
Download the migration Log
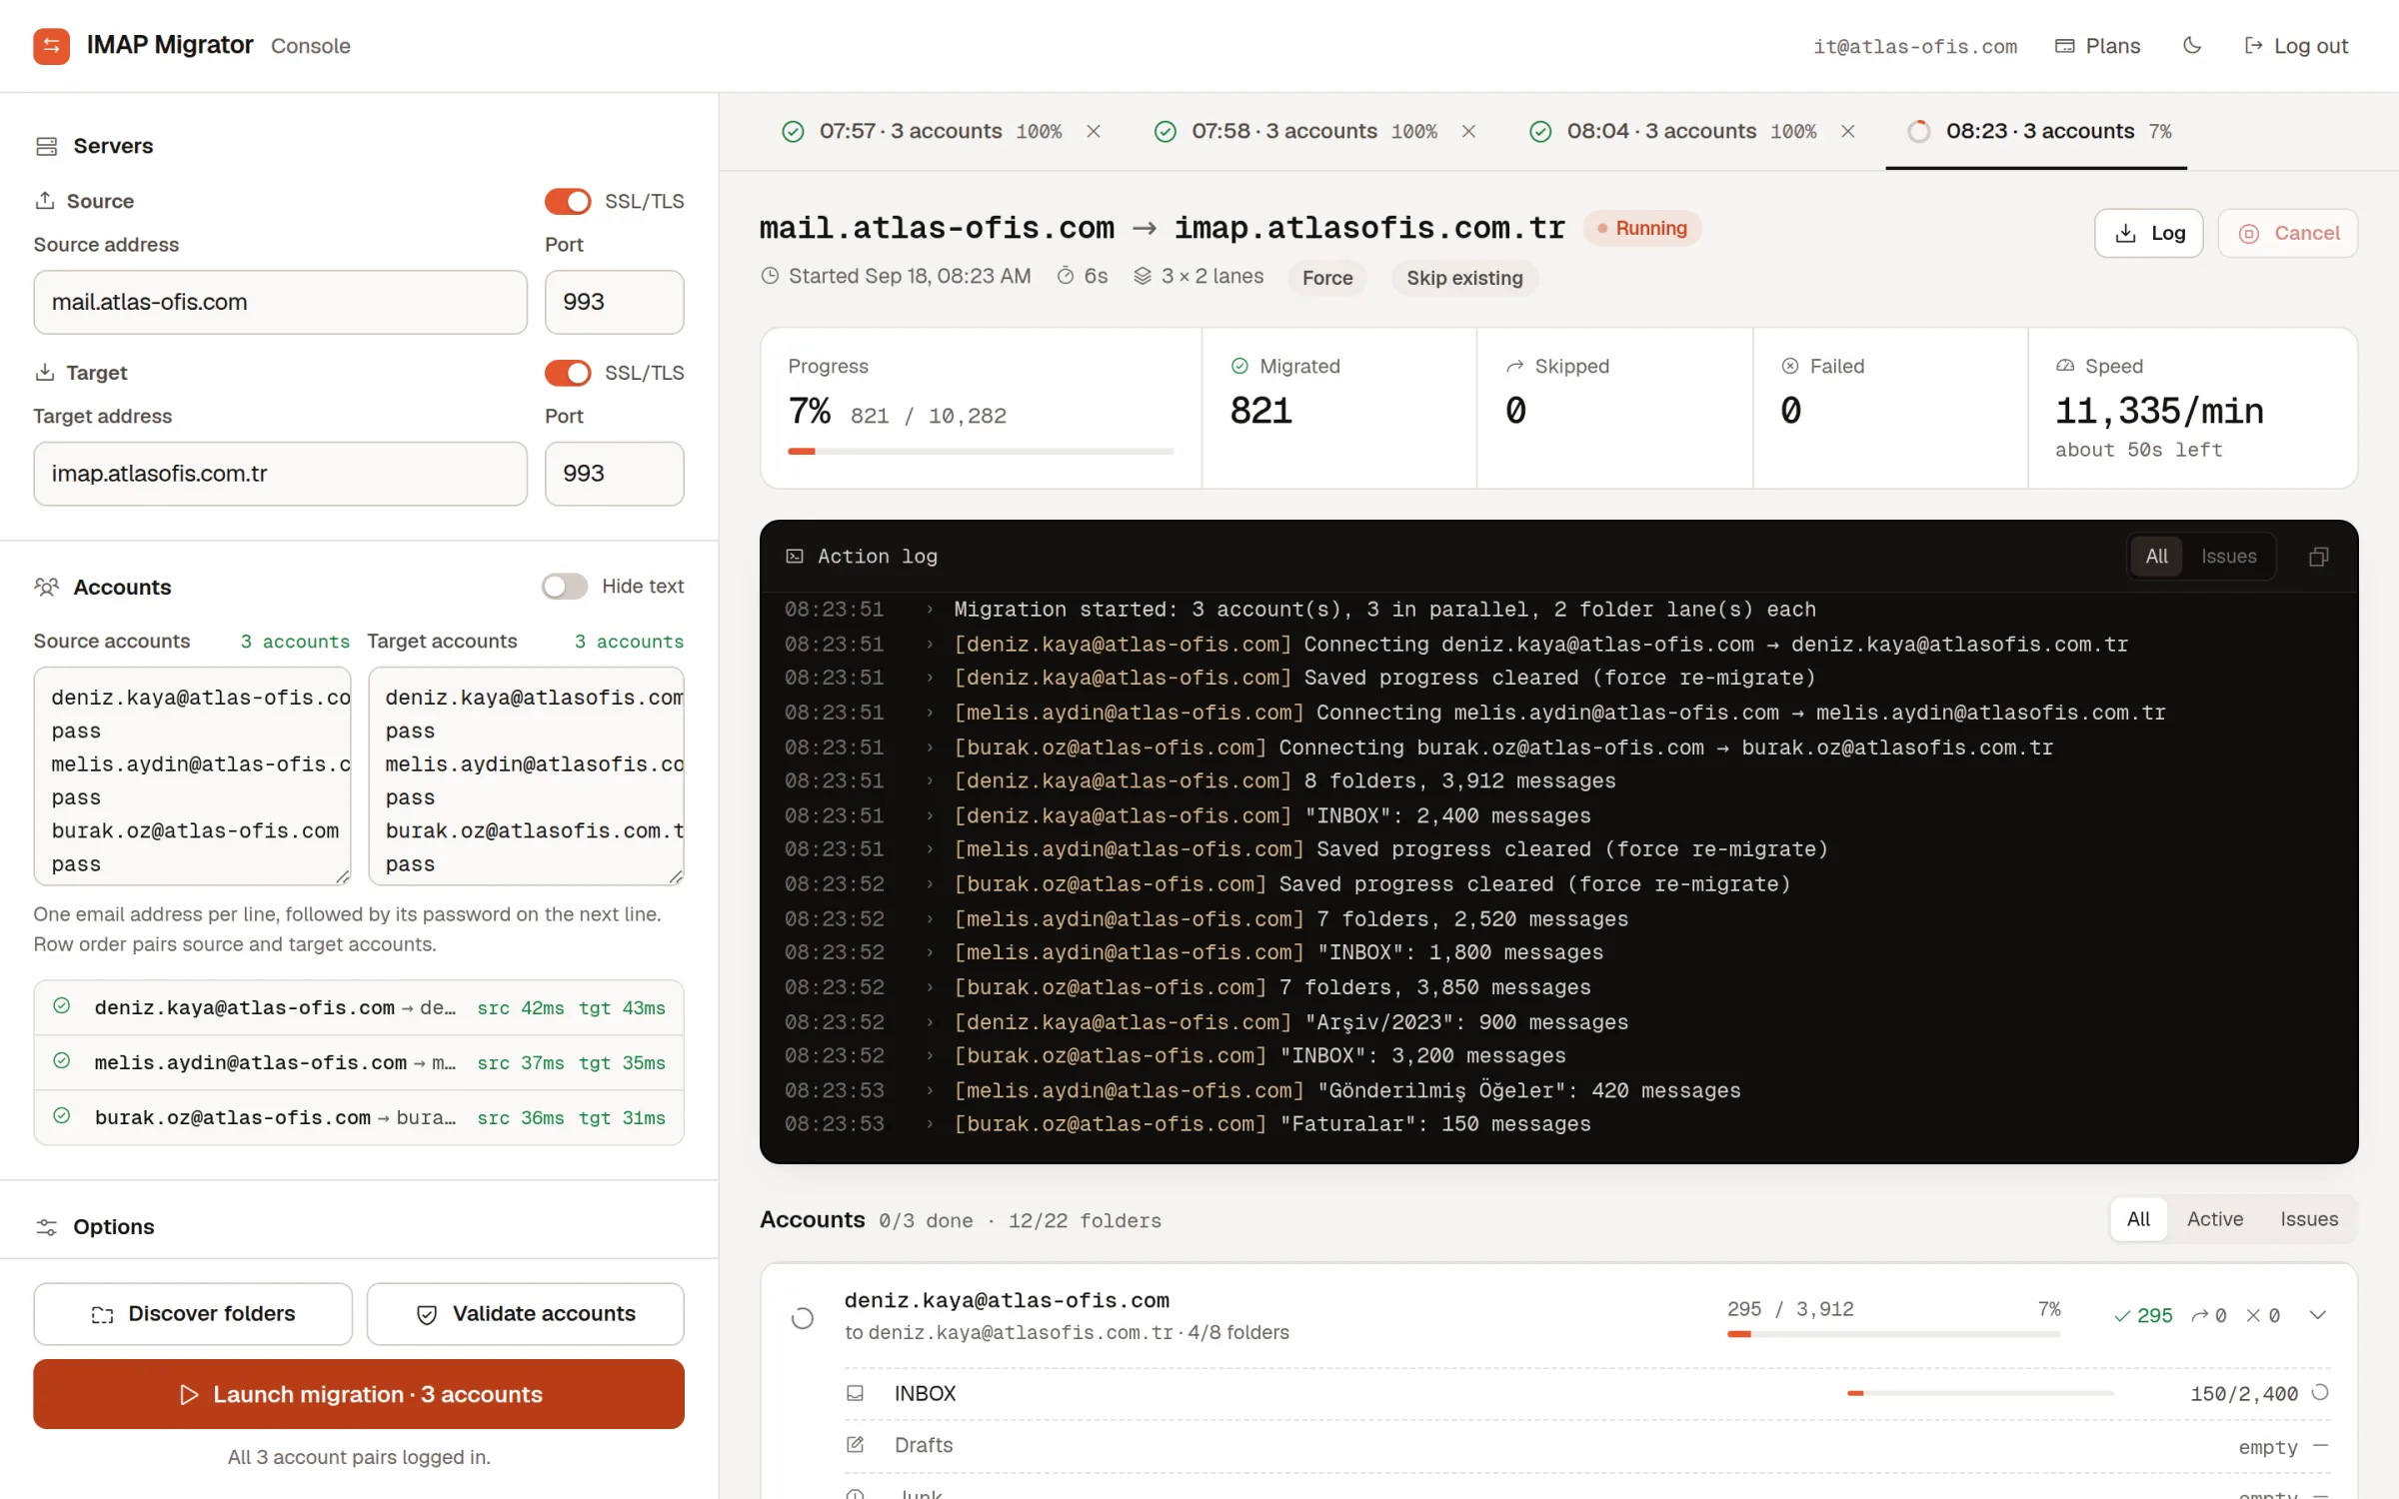pos(2148,233)
